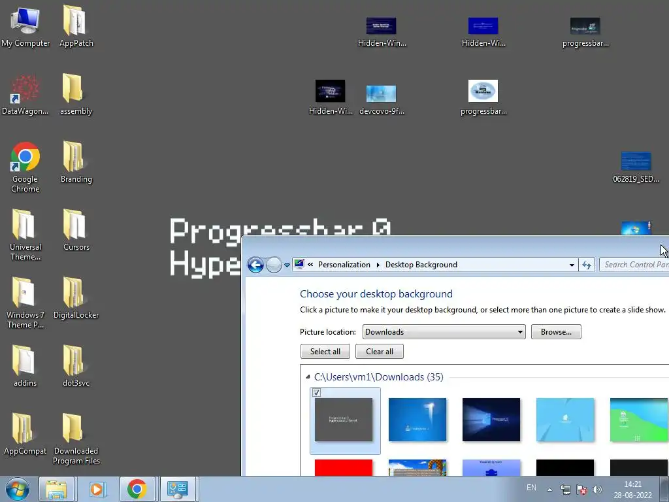The height and width of the screenshot is (502, 669).
Task: Click Desktop Background breadcrumb
Action: tap(421, 265)
